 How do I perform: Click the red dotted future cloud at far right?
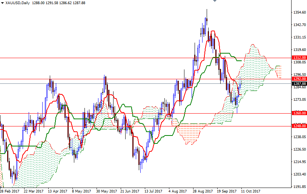[x=278, y=72]
